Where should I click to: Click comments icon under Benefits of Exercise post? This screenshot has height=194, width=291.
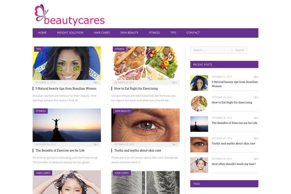tap(96, 144)
